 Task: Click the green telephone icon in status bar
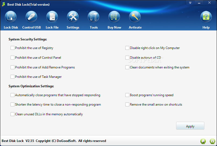pos(212,141)
